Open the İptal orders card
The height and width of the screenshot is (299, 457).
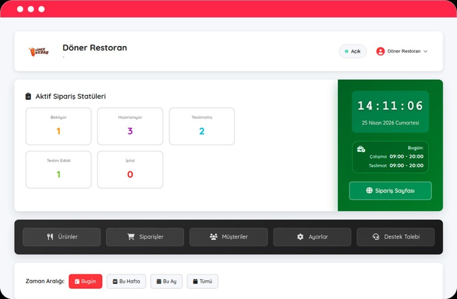click(x=130, y=170)
